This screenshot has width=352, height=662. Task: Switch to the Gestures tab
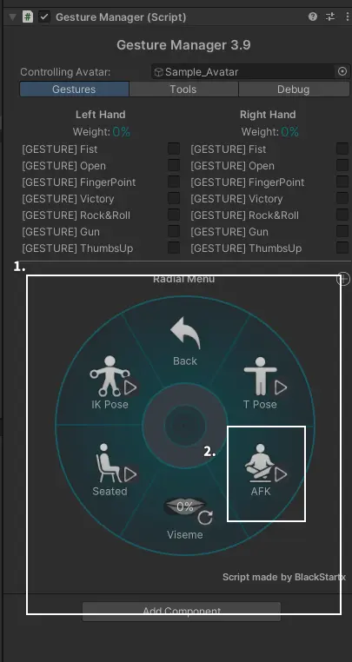click(x=74, y=89)
